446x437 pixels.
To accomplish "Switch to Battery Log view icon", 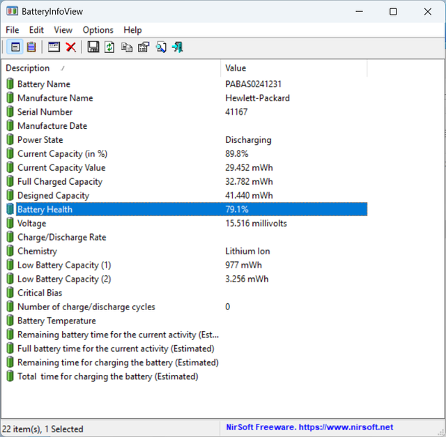I will [31, 47].
